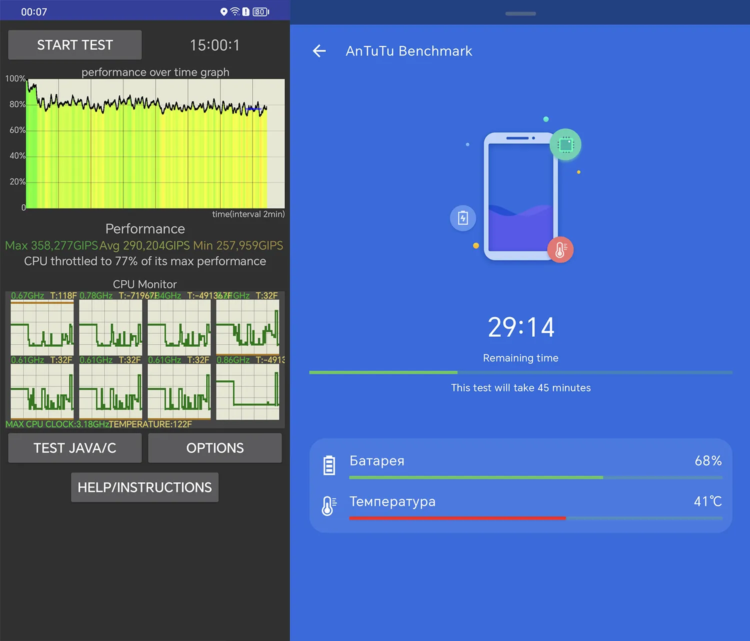Tap the 68% battery value
The height and width of the screenshot is (641, 750).
[708, 460]
